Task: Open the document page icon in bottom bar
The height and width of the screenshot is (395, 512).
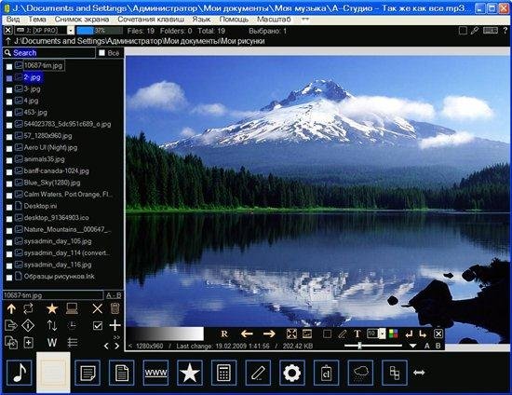Action: (121, 373)
